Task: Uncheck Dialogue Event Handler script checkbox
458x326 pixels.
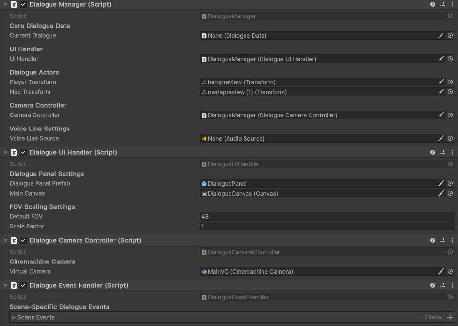Action: pos(23,285)
